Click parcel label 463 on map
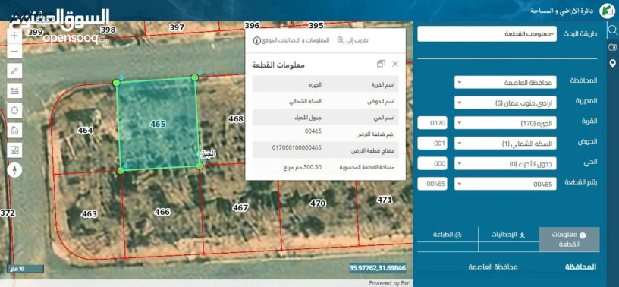Image resolution: width=619 pixels, height=287 pixels. point(90,214)
